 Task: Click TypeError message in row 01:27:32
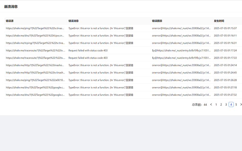[x=101, y=95]
